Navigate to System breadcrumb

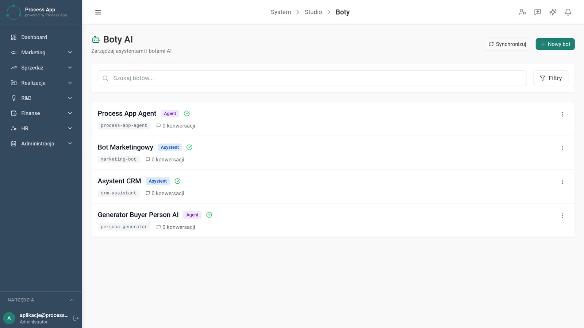281,12
